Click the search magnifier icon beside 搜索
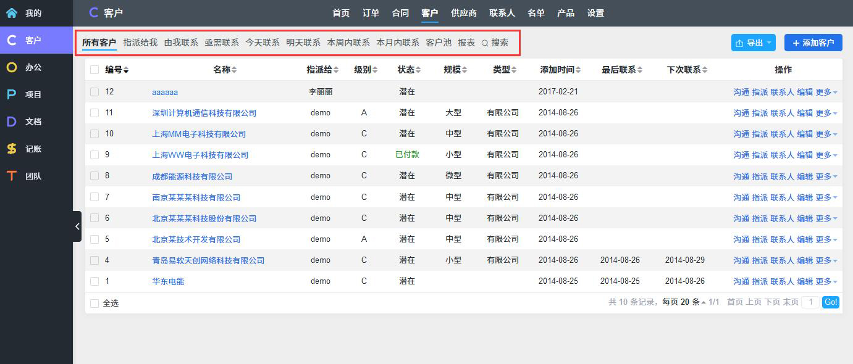This screenshot has height=364, width=853. (x=485, y=43)
